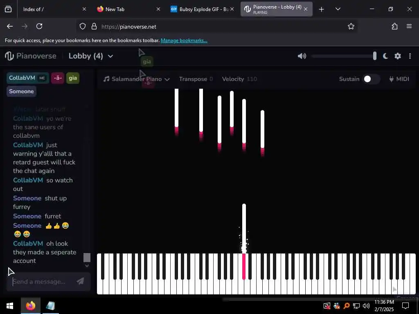The width and height of the screenshot is (419, 314).
Task: Click the Someone user tag
Action: pyautogui.click(x=21, y=91)
